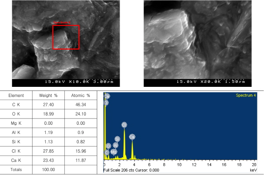
Task: Click the Mg K weight value 0.00
Action: pos(48,123)
